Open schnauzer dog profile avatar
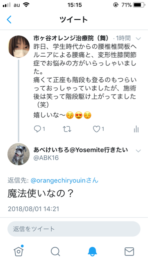Screen dimensions: 148x263 tap(18, 154)
